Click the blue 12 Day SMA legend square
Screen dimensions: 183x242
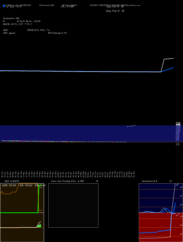coord(4,6)
